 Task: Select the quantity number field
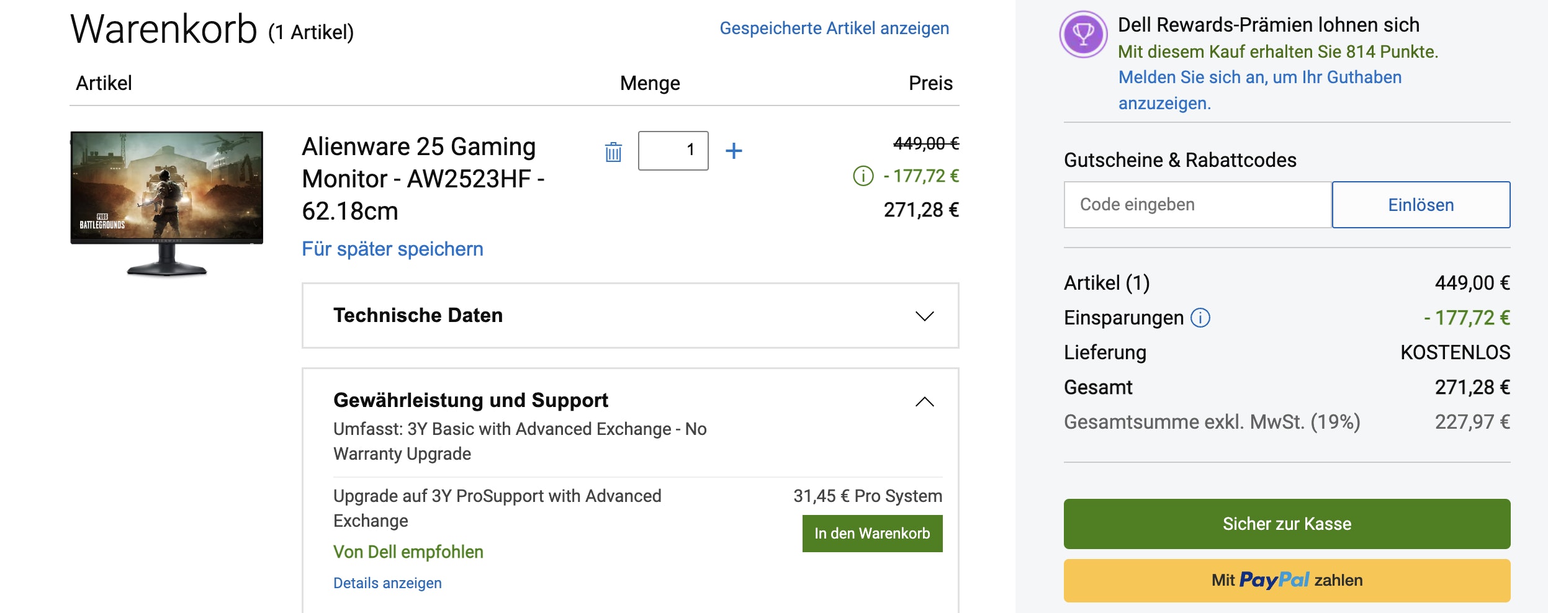click(673, 150)
